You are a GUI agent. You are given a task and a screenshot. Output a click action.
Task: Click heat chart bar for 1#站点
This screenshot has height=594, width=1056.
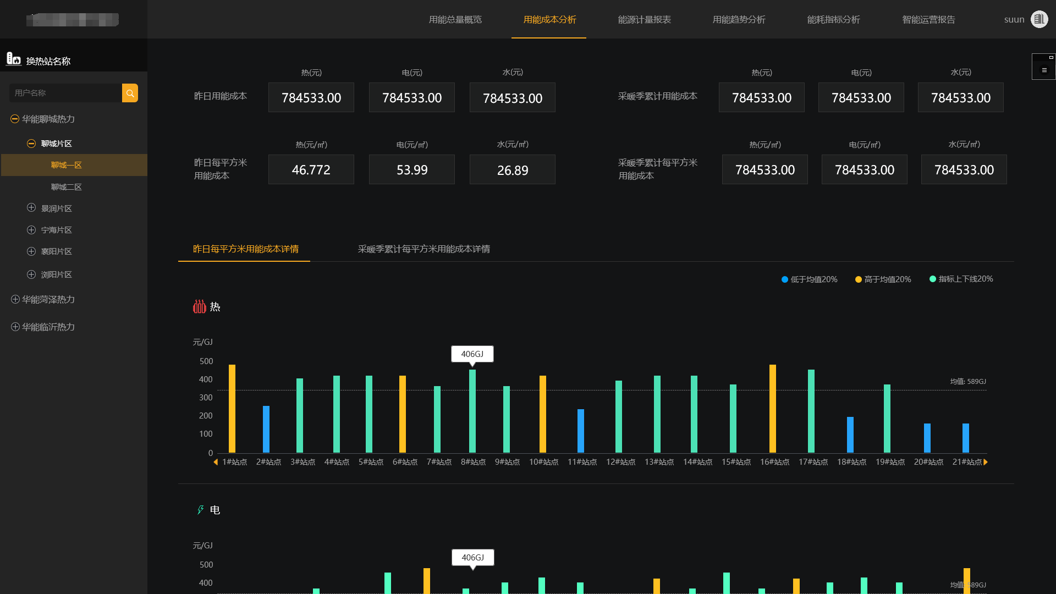tap(232, 409)
